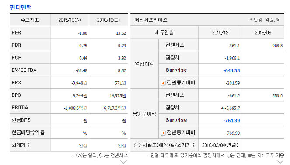Select the PBR row label
Image resolution: width=290 pixels, height=165 pixels.
[x=16, y=45]
